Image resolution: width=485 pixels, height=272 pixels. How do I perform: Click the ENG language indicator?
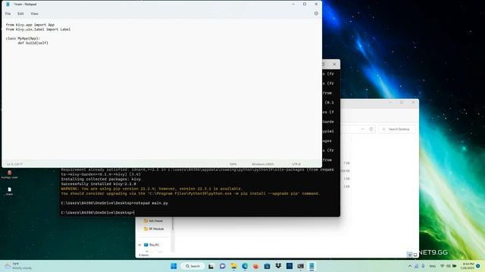click(x=433, y=266)
